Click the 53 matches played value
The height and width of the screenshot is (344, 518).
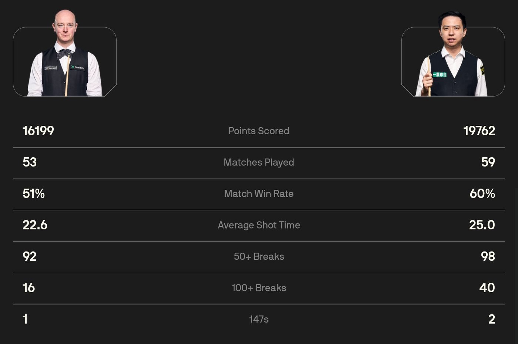click(30, 162)
